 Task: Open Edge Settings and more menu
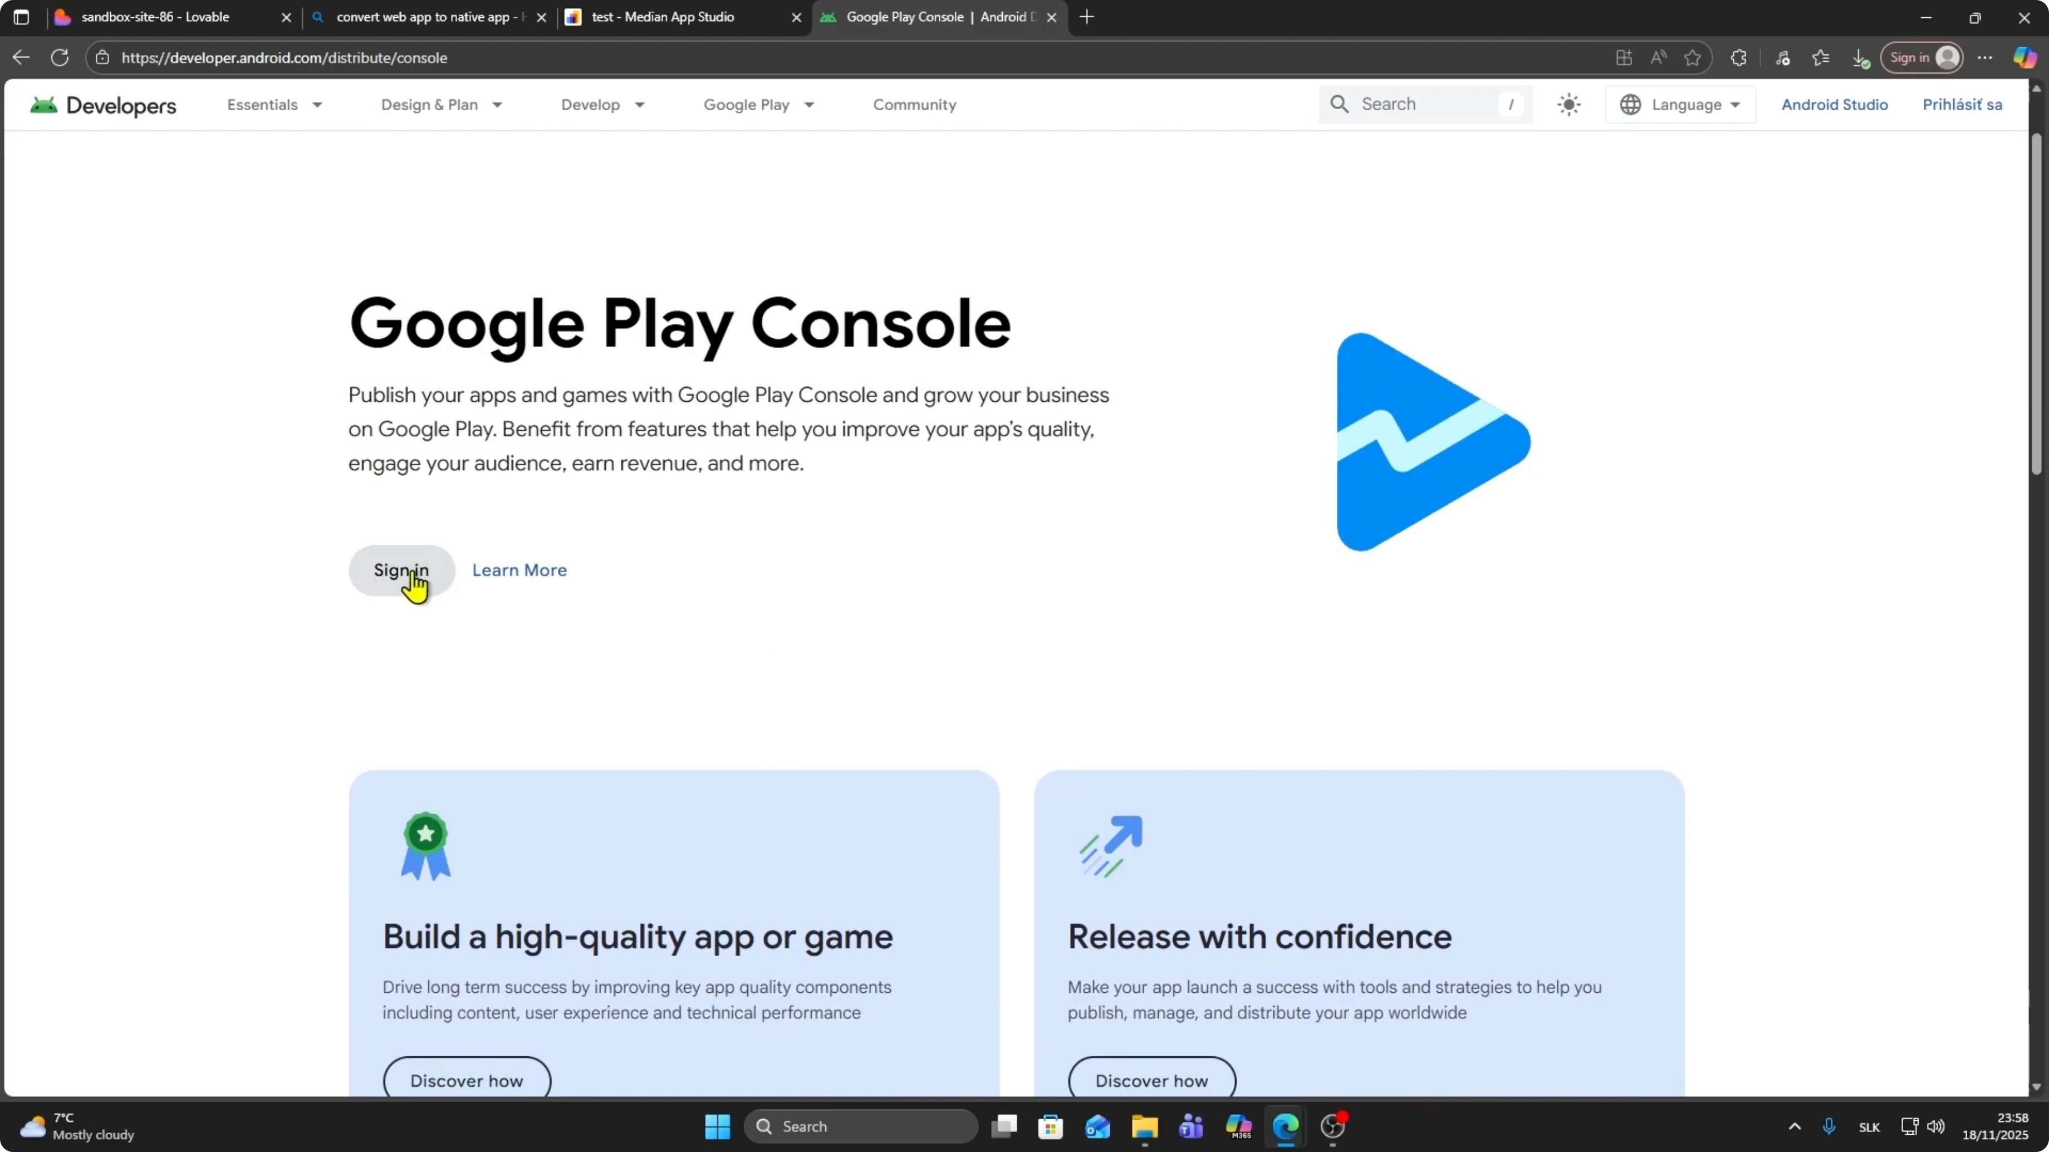tap(1986, 57)
